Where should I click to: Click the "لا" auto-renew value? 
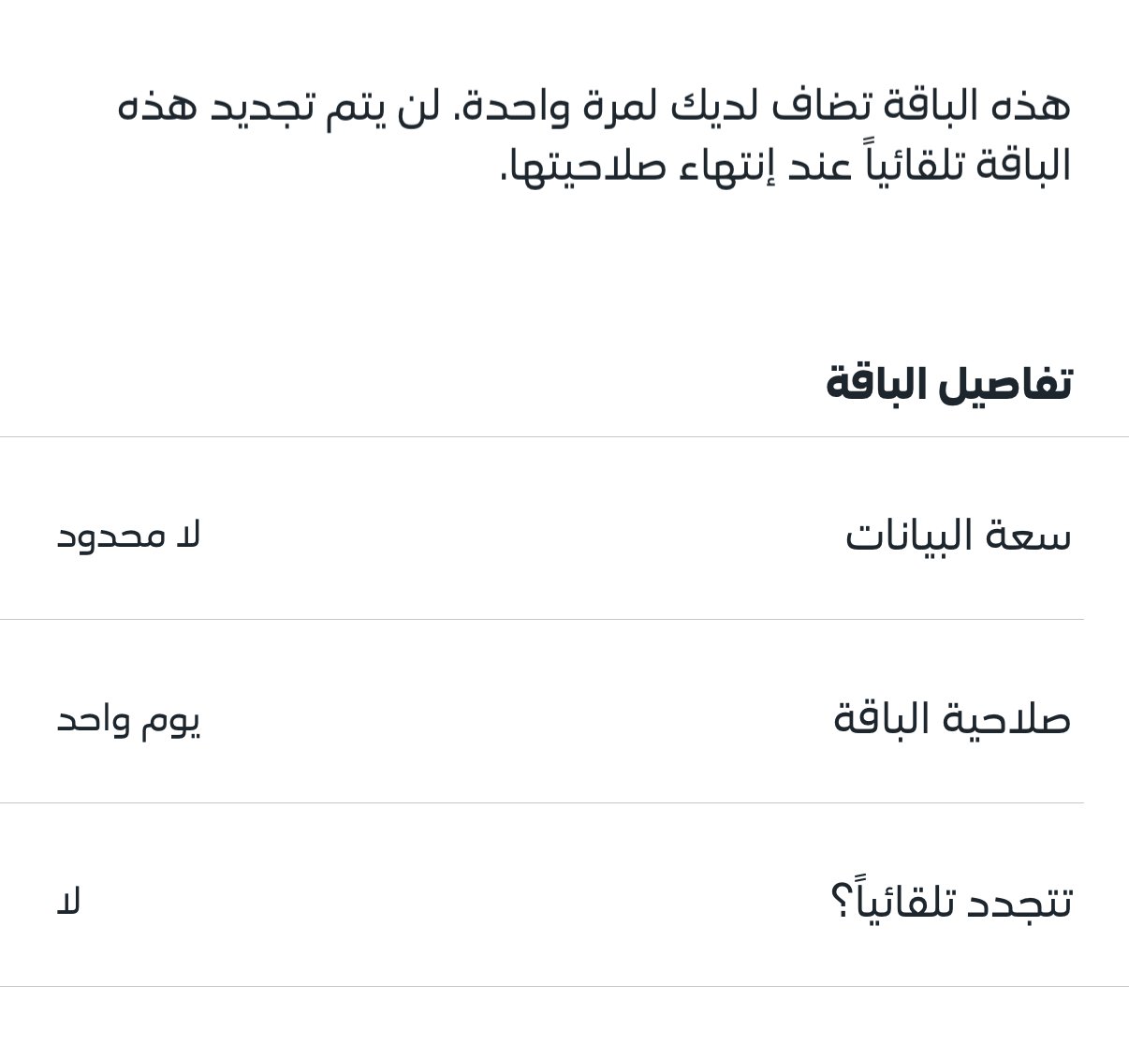click(69, 903)
